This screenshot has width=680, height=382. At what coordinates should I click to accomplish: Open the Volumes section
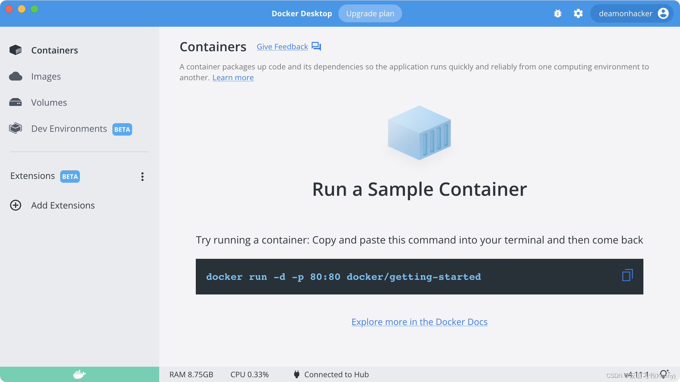pos(49,103)
